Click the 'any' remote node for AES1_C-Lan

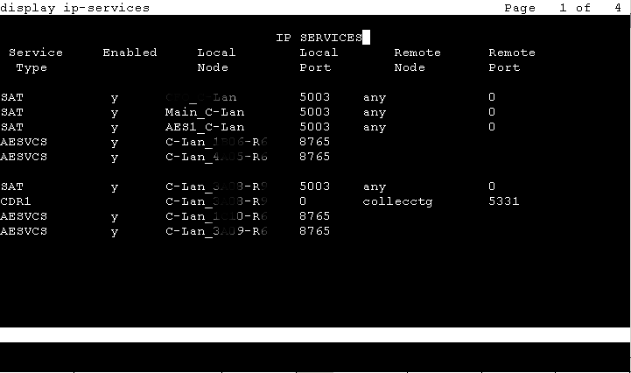375,127
